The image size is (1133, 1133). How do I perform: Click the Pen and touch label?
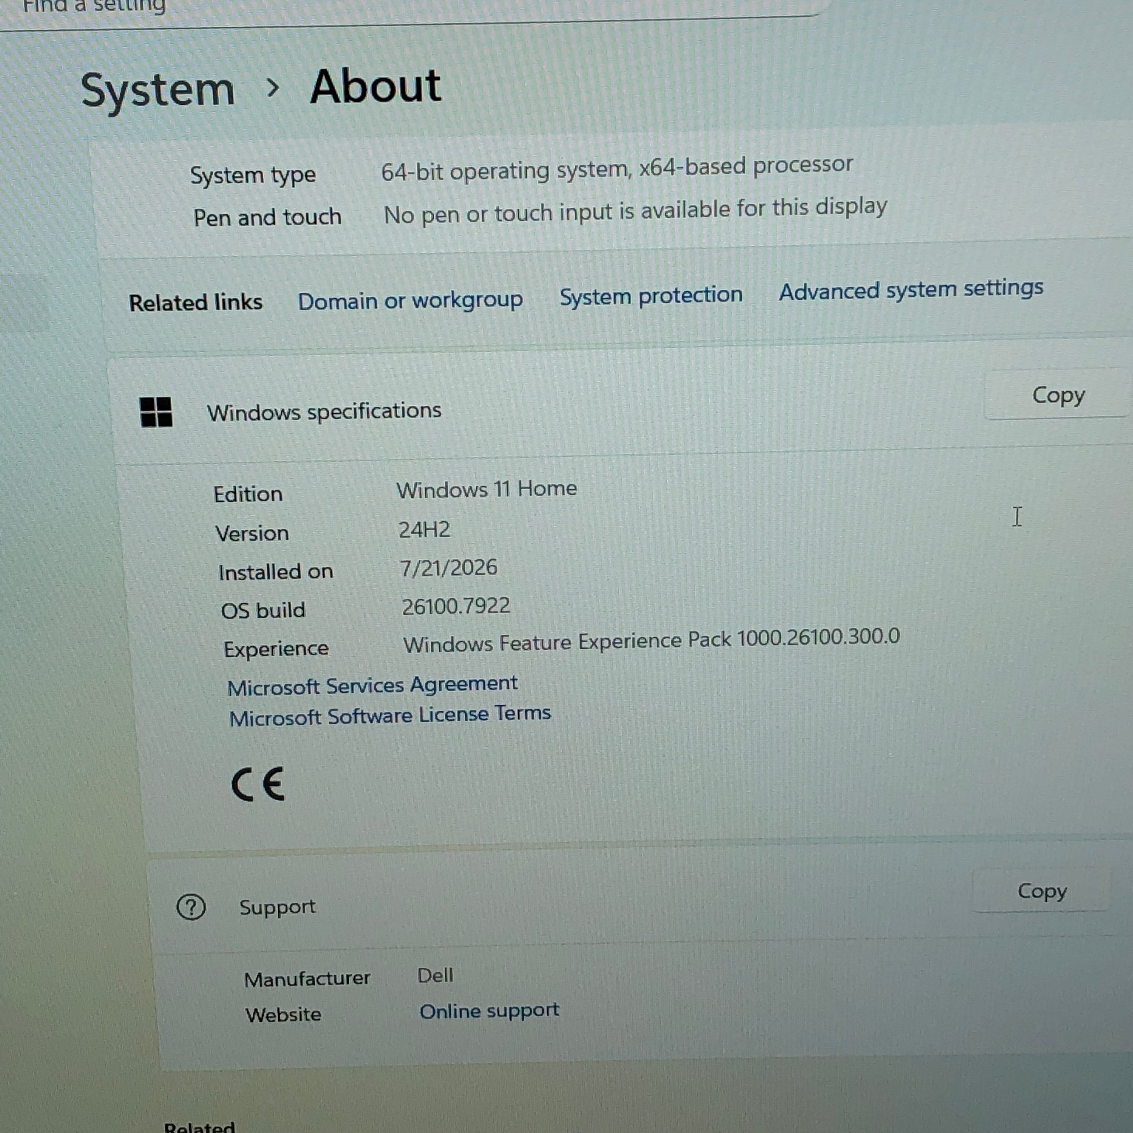267,218
